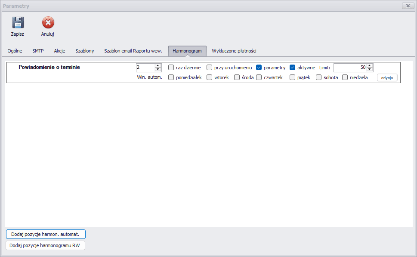Enable the sobota checkbox
Image resolution: width=417 pixels, height=257 pixels.
(318, 77)
